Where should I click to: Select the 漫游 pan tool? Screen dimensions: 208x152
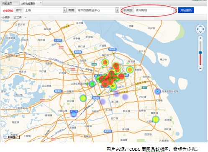(5, 18)
